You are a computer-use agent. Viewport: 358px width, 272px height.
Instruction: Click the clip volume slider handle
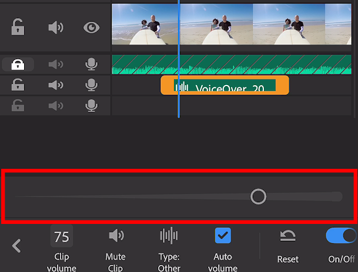pyautogui.click(x=258, y=196)
